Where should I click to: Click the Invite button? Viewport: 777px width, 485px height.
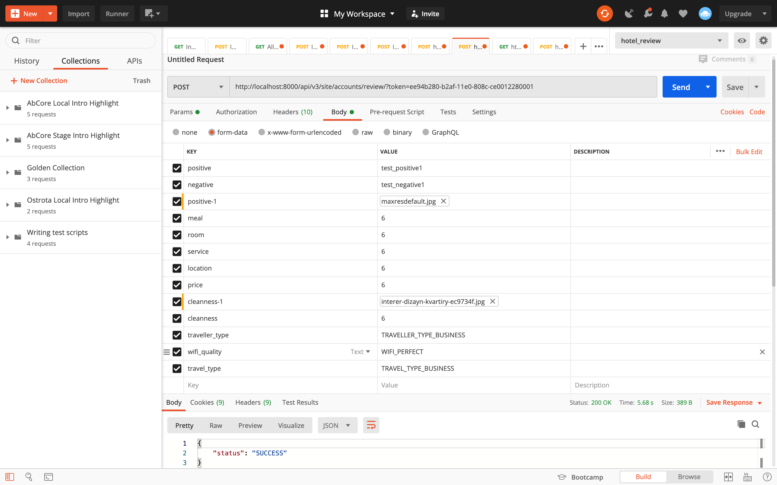[425, 13]
